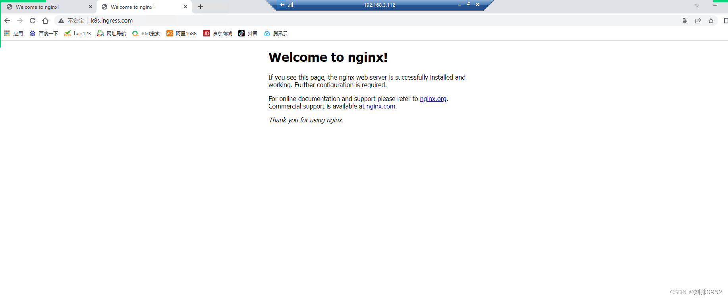This screenshot has width=728, height=299.
Task: Open the 抖音 bookmark
Action: click(x=248, y=34)
